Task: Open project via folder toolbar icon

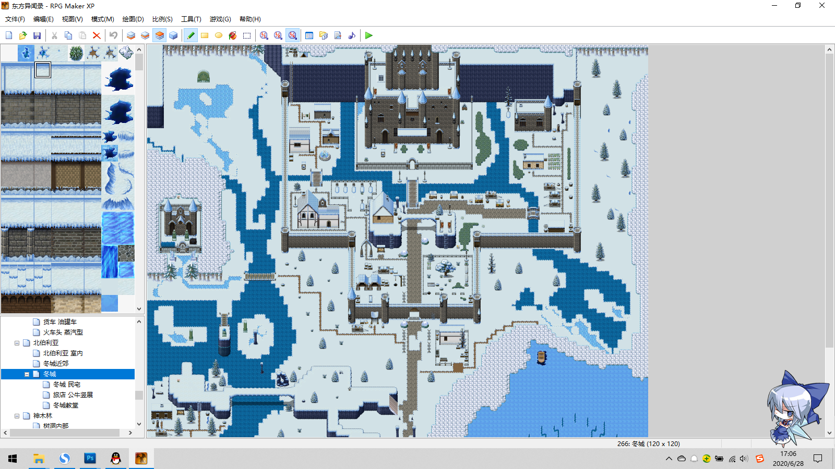Action: [23, 35]
